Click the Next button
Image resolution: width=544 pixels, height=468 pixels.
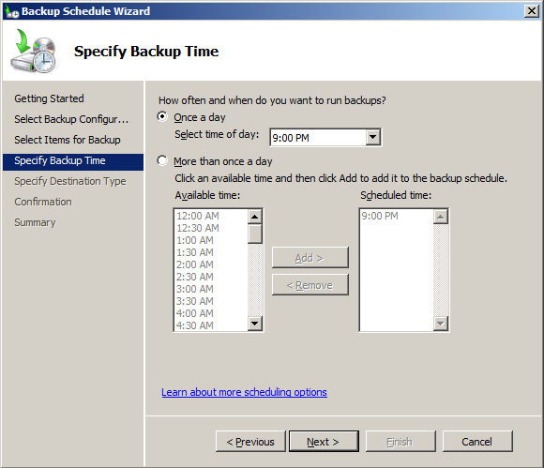pos(324,442)
